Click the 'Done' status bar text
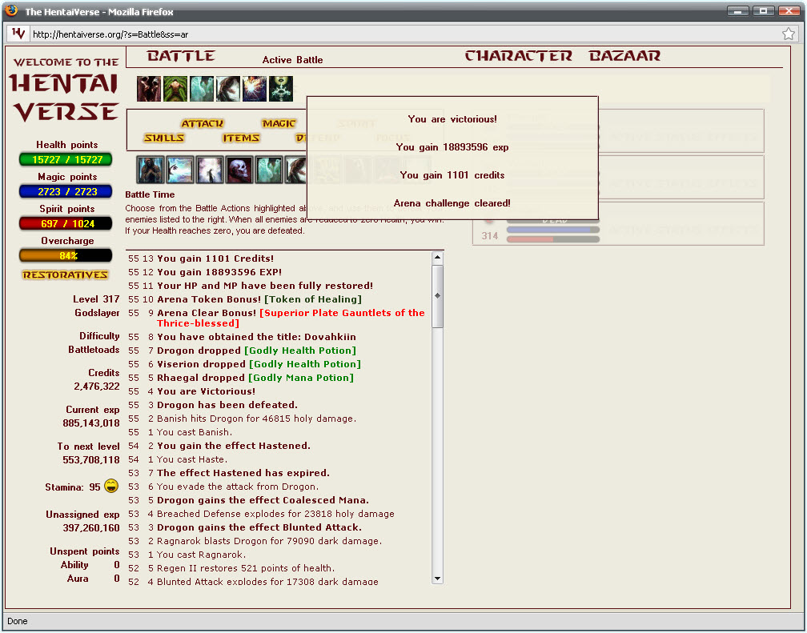This screenshot has height=633, width=807. (18, 621)
